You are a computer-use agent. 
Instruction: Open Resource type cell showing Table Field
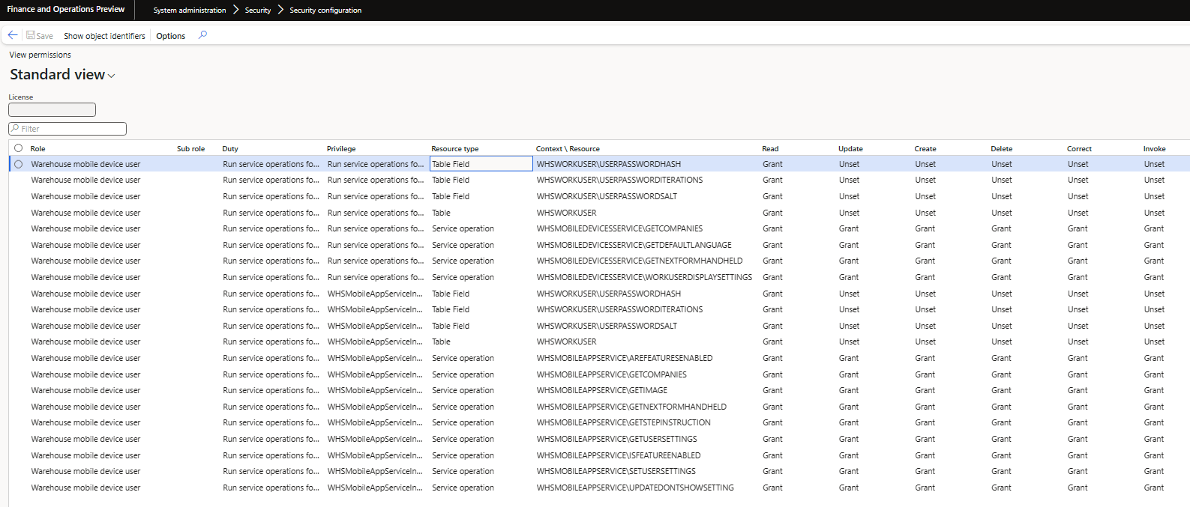tap(481, 164)
